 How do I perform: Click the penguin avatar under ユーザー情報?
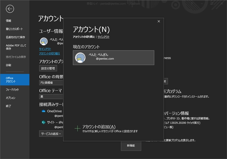(44, 41)
